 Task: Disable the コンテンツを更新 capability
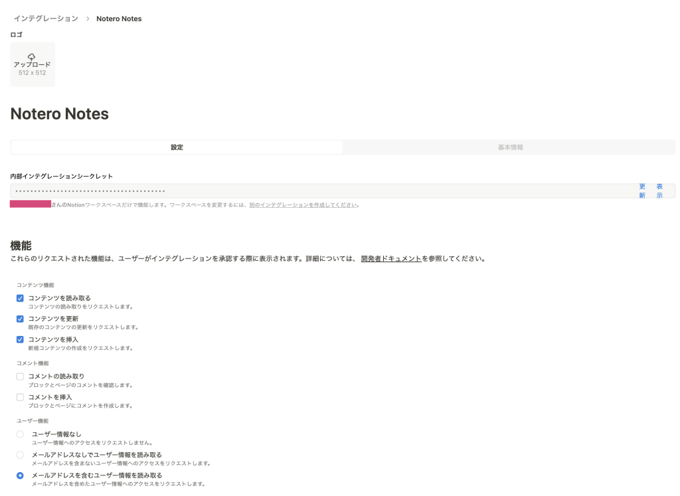coord(20,319)
